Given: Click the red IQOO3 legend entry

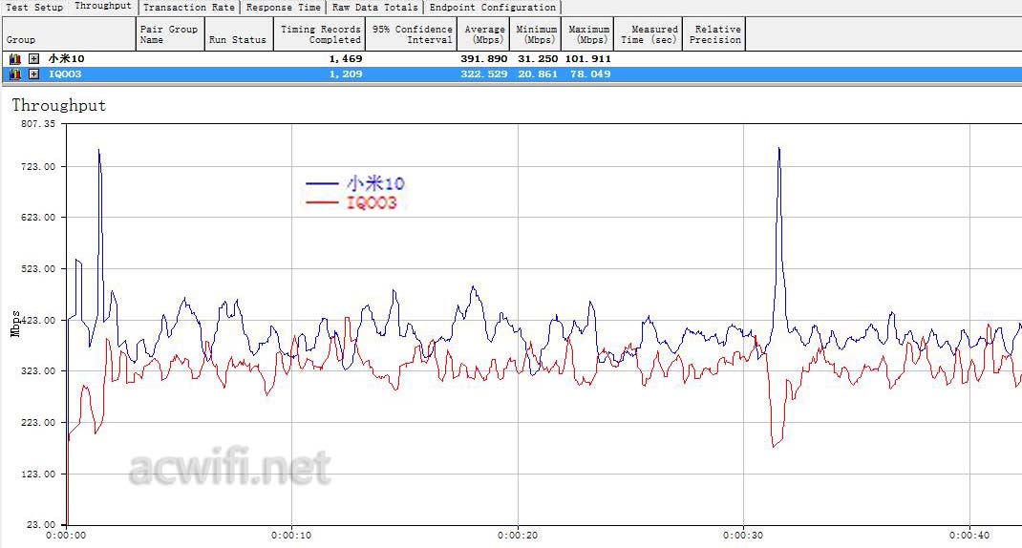Looking at the screenshot, I should 351,202.
